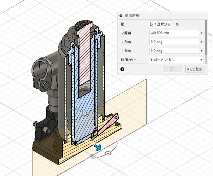Image resolution: width=213 pixels, height=176 pixels.
Task: Open the 断面カラー combo box
Action: pyautogui.click(x=176, y=60)
